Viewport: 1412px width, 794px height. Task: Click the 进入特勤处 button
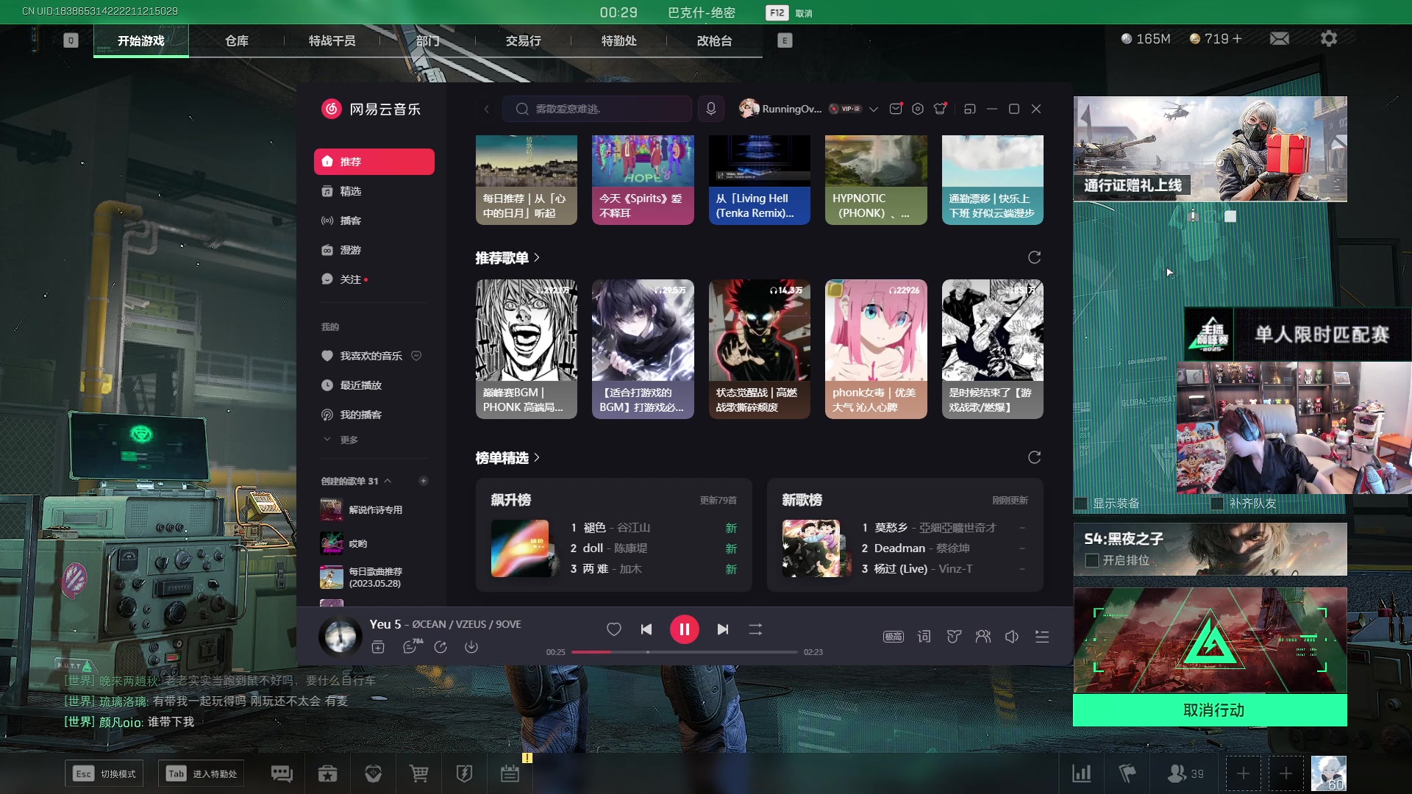coord(202,773)
